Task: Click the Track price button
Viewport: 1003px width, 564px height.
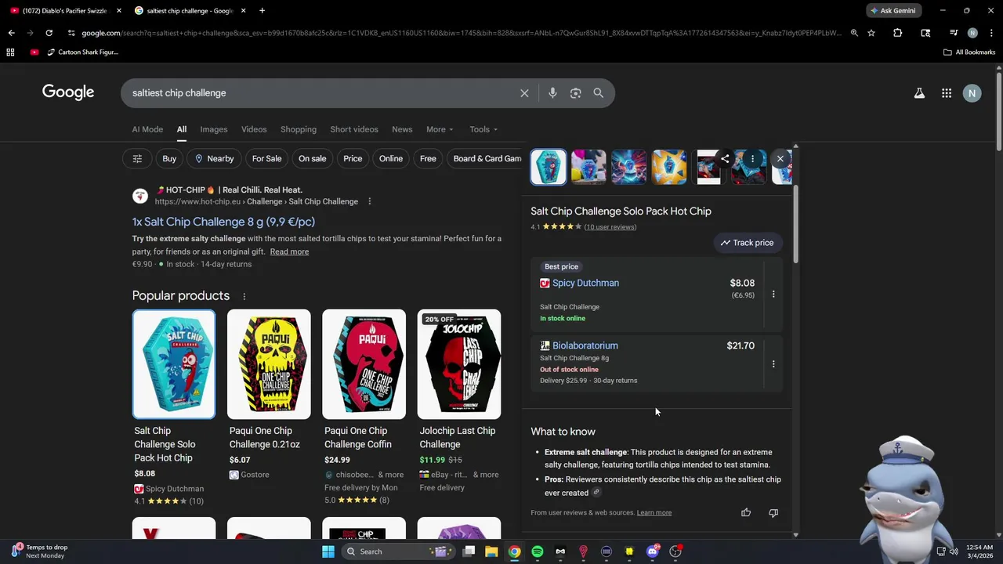Action: 748,243
